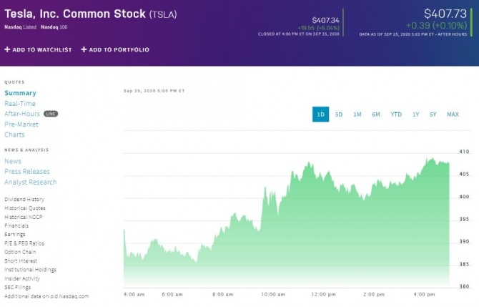Open the Real-Time quotes link
This screenshot has height=307, width=479.
point(20,104)
